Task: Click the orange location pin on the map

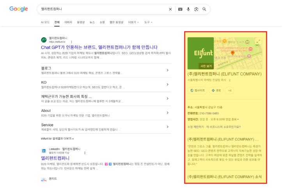Action: coord(233,53)
